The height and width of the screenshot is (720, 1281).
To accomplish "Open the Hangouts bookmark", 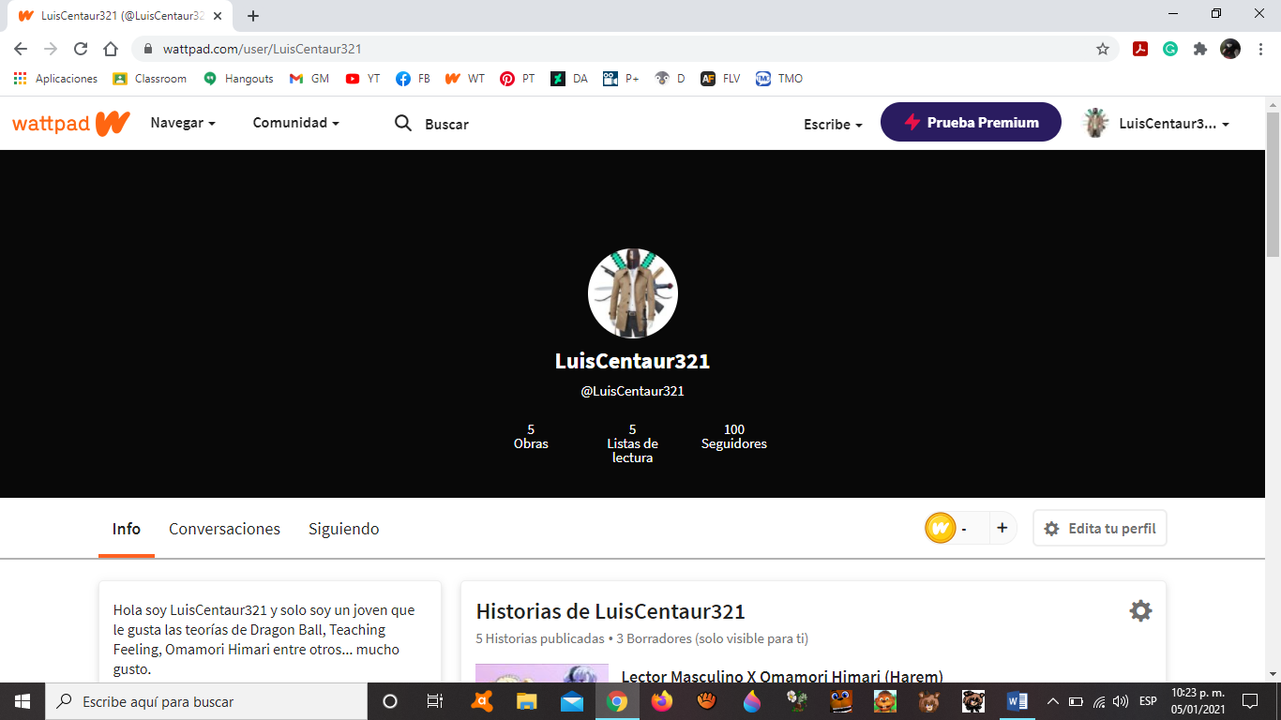I will pyautogui.click(x=238, y=79).
